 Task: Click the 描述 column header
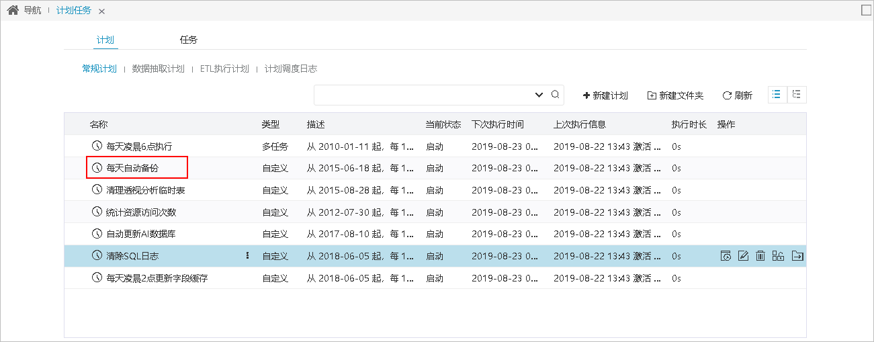click(x=316, y=124)
